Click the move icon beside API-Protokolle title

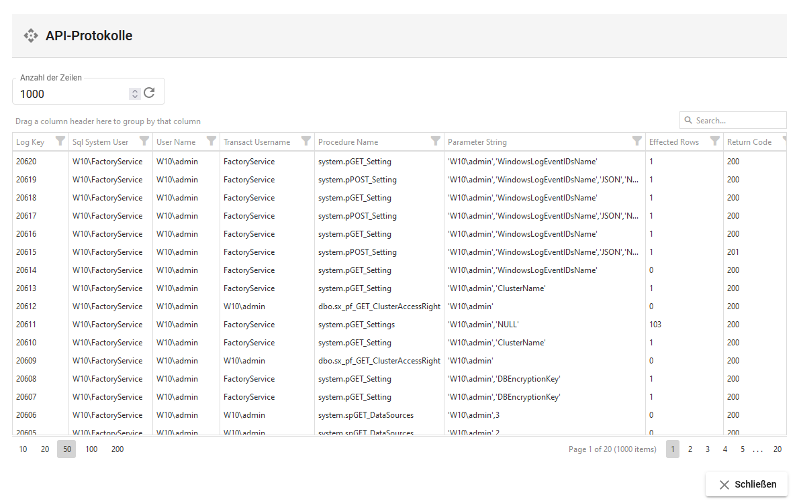click(x=31, y=35)
